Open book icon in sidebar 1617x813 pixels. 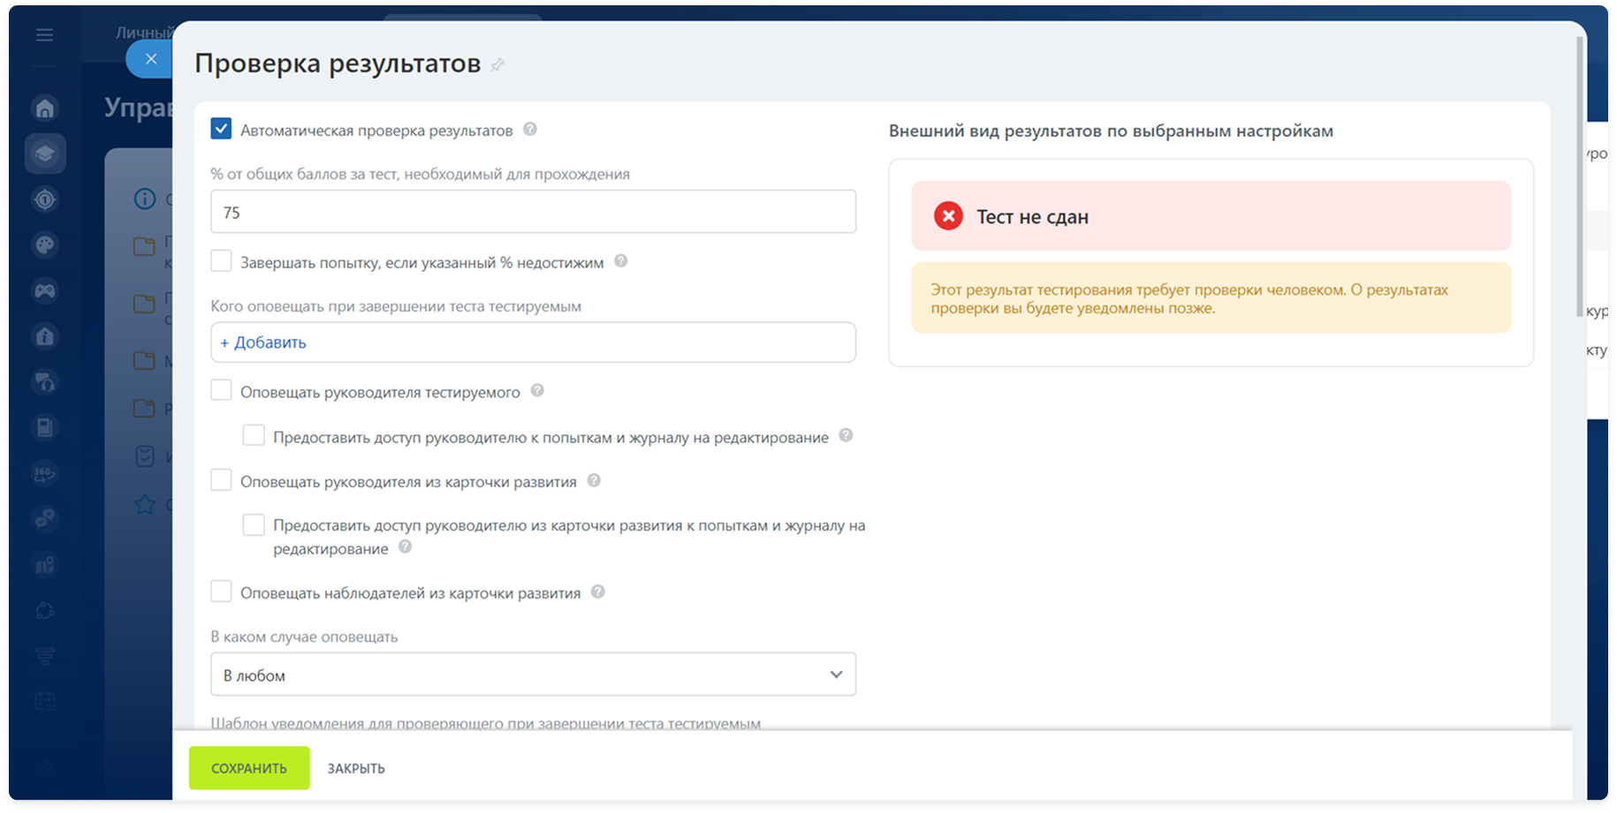tap(45, 428)
